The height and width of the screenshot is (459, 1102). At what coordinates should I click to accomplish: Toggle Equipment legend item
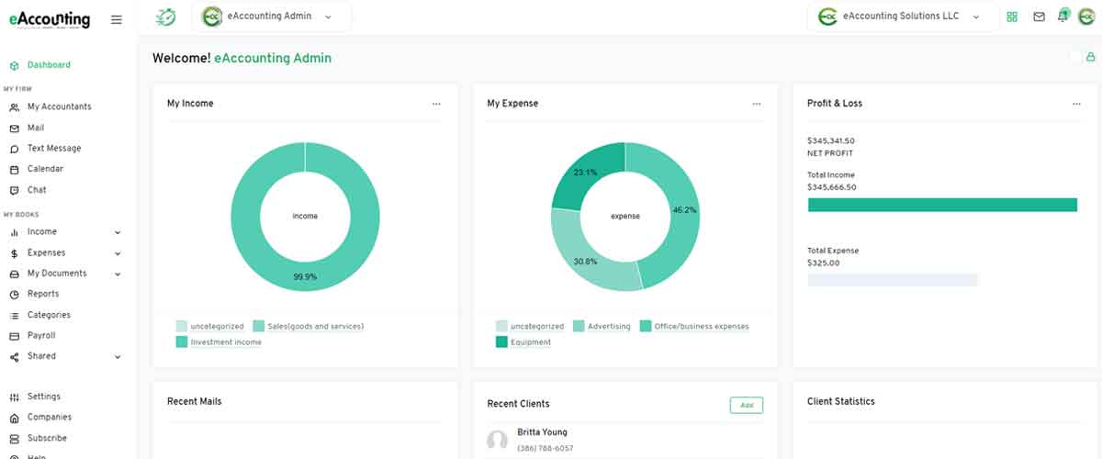point(523,341)
